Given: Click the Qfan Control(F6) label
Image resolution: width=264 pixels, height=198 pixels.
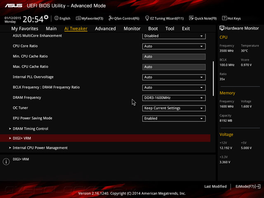Looking at the screenshot, I should click(127, 18).
